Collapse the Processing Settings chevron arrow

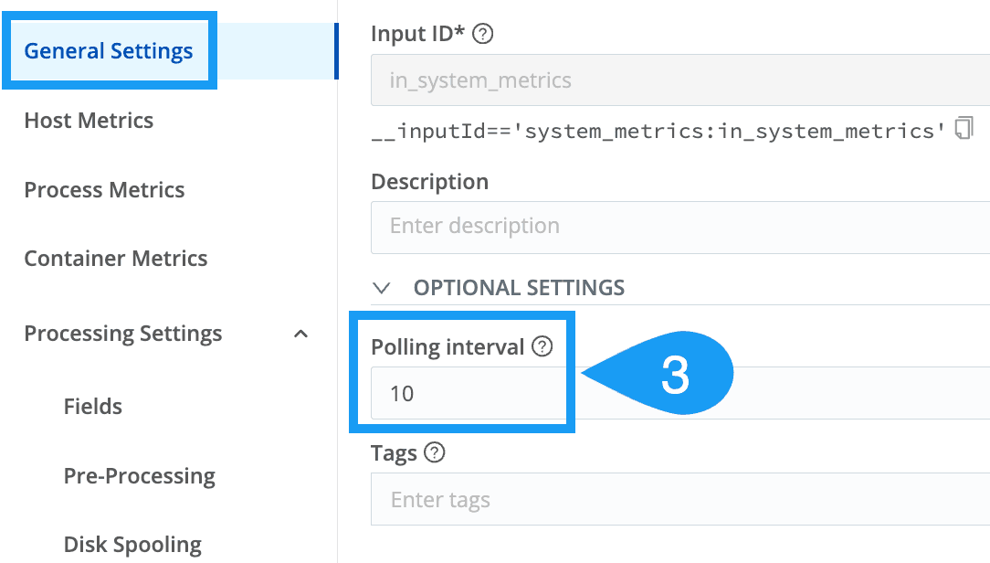click(x=300, y=334)
